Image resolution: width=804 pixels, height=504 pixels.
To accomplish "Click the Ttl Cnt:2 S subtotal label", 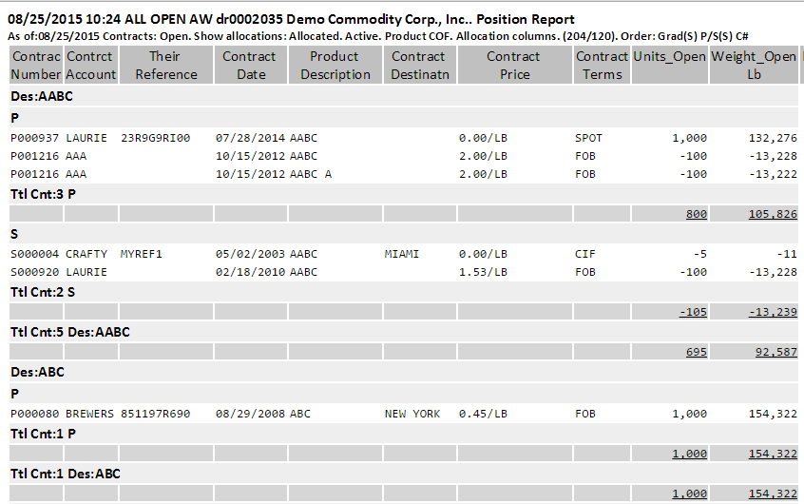I will pyautogui.click(x=43, y=292).
